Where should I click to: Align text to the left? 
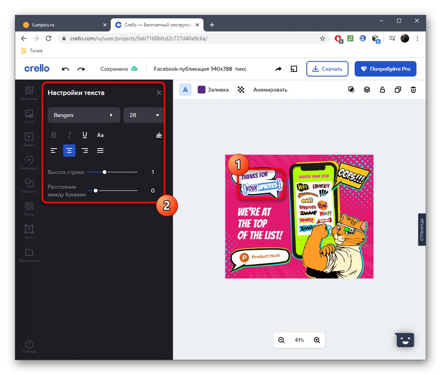click(x=54, y=151)
